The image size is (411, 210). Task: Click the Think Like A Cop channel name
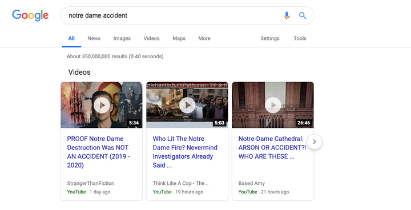click(180, 183)
